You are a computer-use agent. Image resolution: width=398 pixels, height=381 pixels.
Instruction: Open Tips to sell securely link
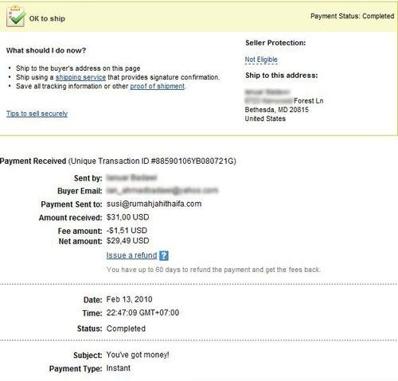point(37,114)
